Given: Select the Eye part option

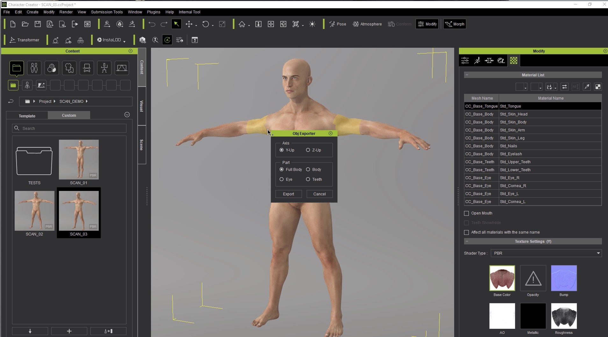Looking at the screenshot, I should (x=286, y=179).
